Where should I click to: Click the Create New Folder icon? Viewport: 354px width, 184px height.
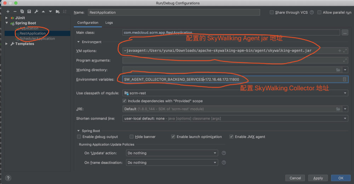pyautogui.click(x=57, y=12)
